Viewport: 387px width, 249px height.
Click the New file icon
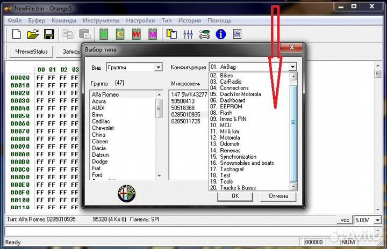[17, 34]
